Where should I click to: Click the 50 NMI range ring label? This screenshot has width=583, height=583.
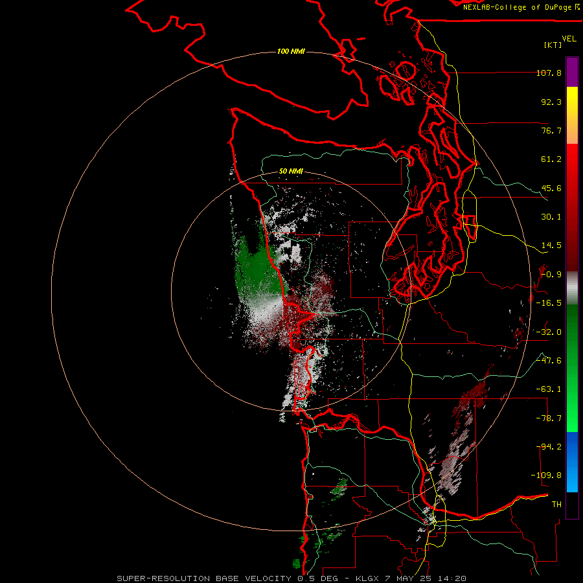point(291,171)
